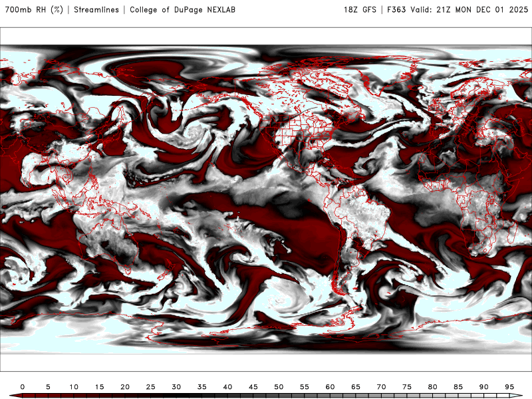Click the '700mb RH (%)' title text
Image resolution: width=532 pixels, height=399 pixels.
pyautogui.click(x=34, y=9)
